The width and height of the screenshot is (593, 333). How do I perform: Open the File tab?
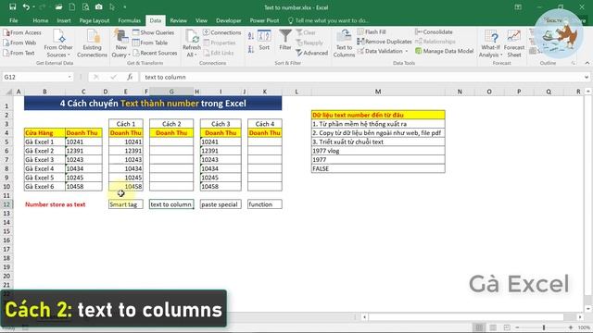point(14,20)
